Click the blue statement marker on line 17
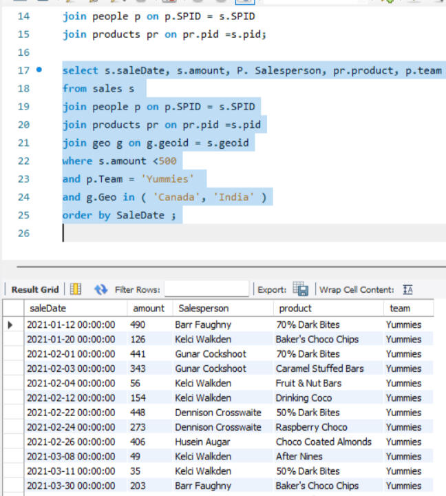 tap(39, 70)
